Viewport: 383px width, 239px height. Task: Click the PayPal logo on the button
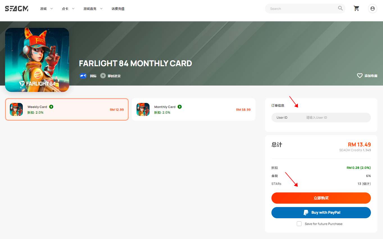coord(306,213)
